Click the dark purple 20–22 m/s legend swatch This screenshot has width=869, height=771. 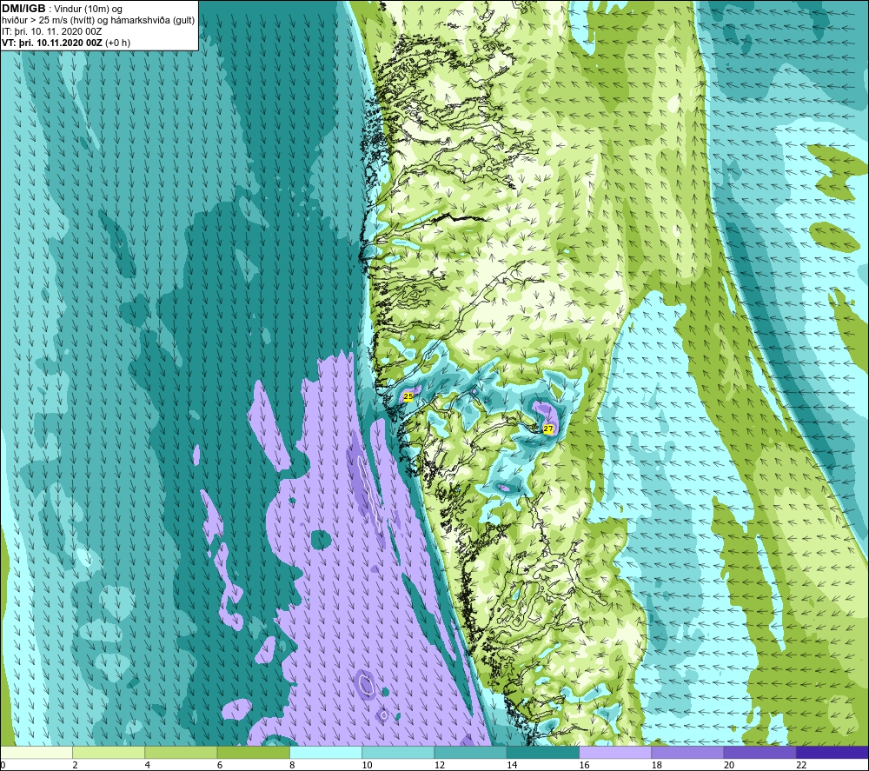[760, 752]
